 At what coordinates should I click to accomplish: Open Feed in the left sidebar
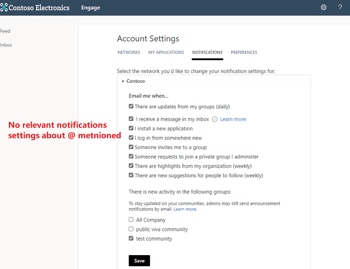tap(5, 31)
